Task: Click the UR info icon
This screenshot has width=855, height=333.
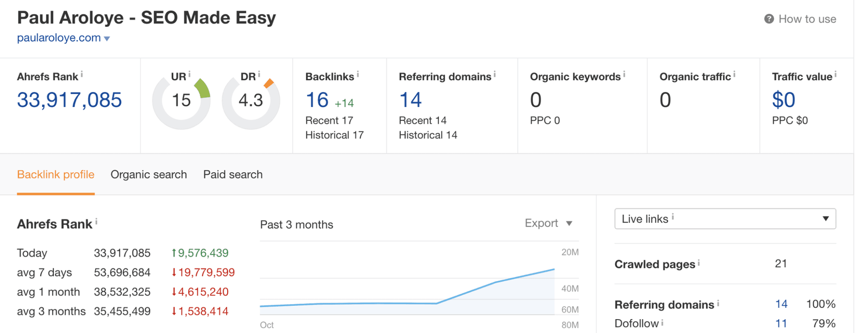Action: (x=189, y=74)
